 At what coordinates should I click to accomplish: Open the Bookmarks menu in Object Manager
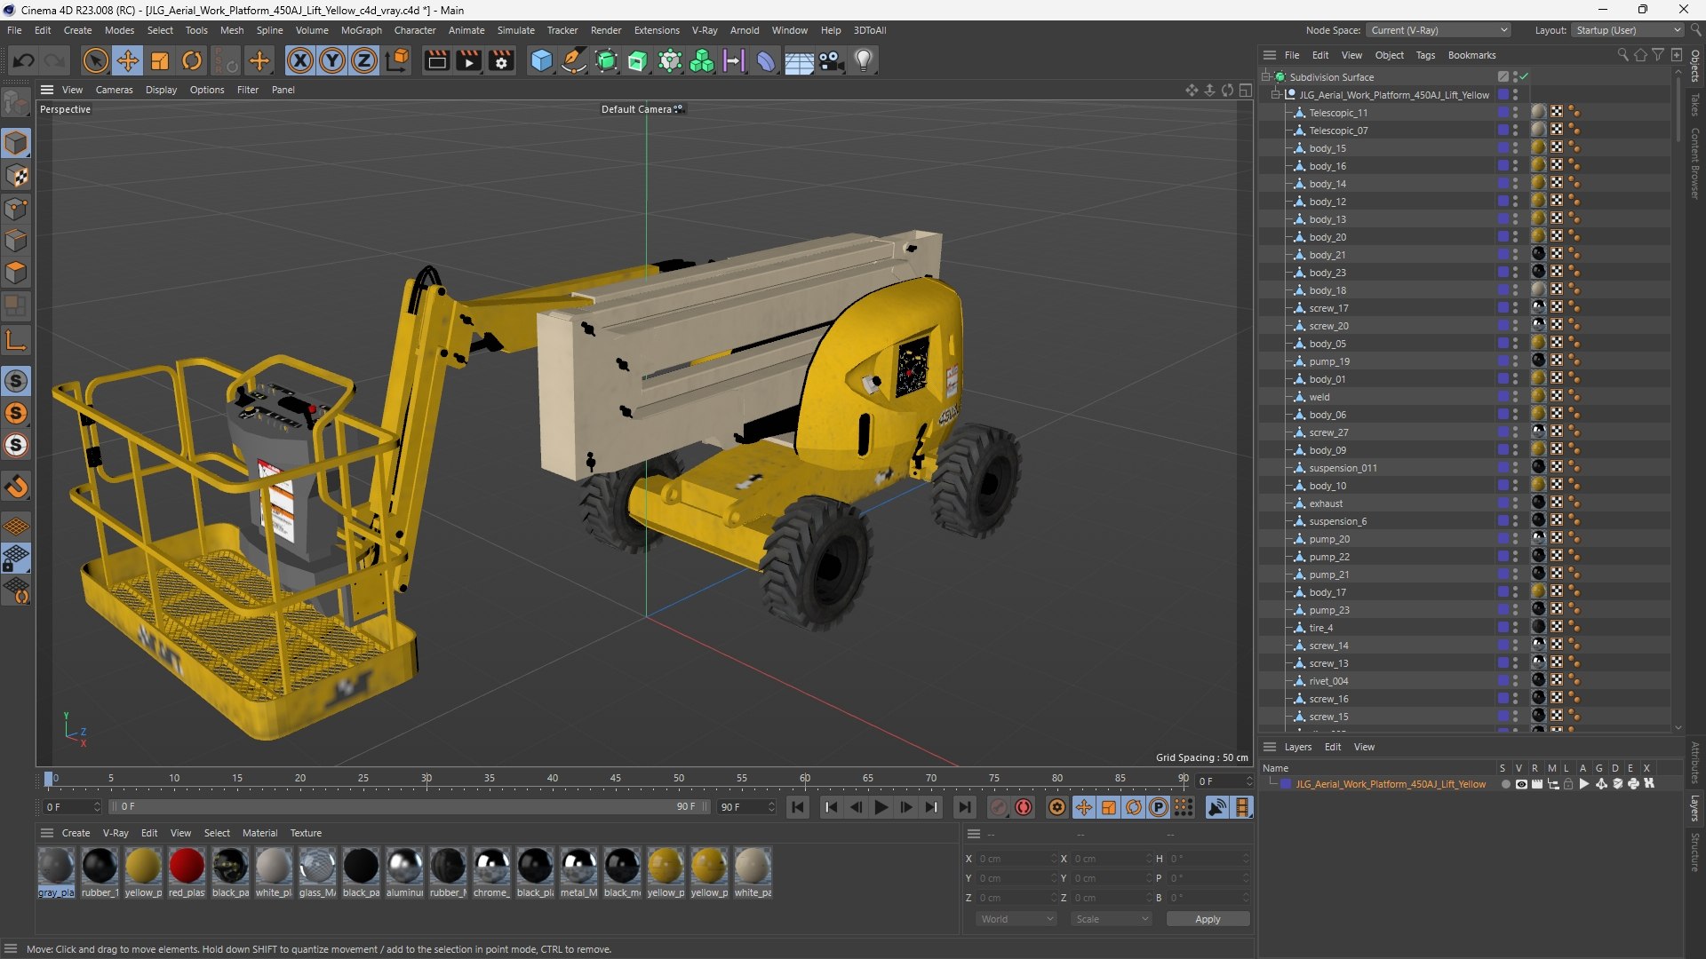[1471, 55]
